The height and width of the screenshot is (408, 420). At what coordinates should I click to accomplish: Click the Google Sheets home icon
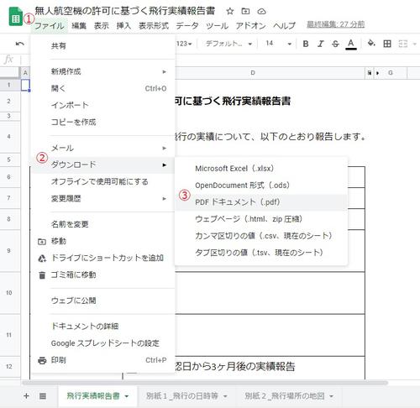[x=15, y=17]
